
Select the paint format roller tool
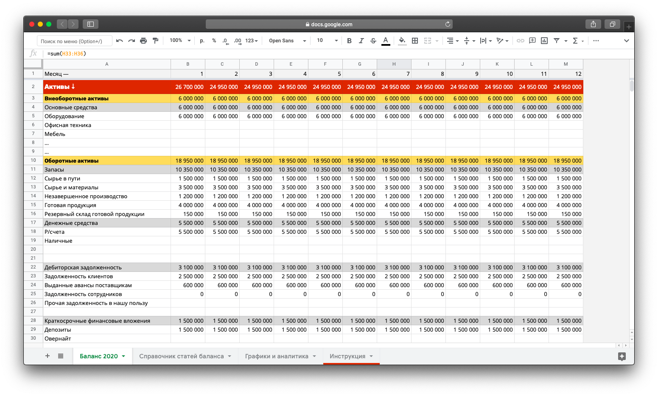click(x=155, y=41)
